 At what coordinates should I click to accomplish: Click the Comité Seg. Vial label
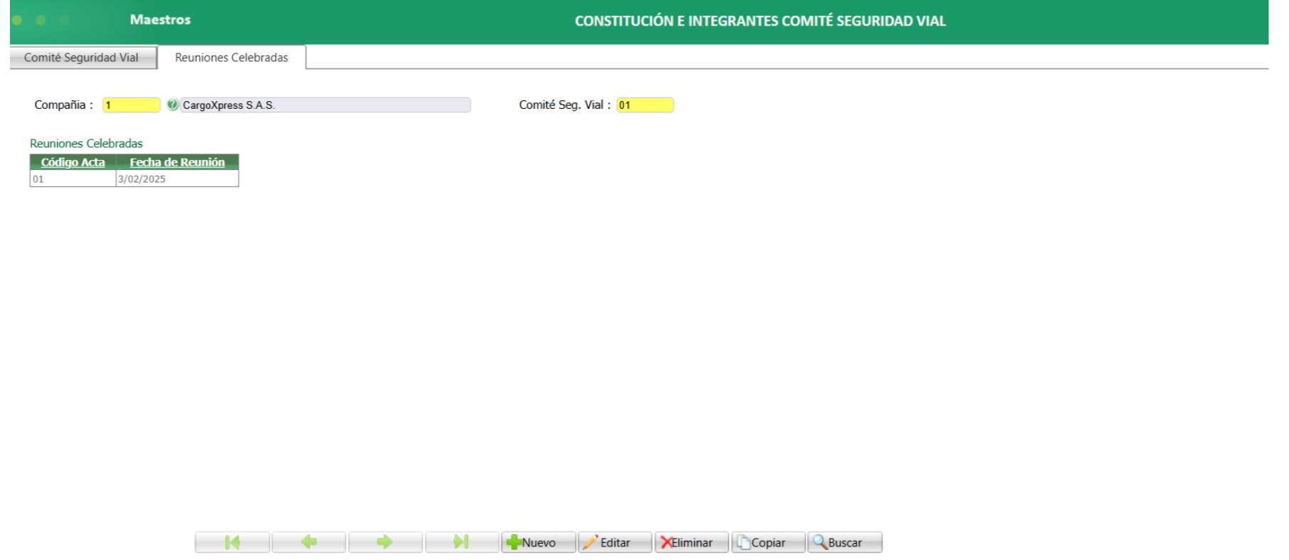click(x=564, y=105)
